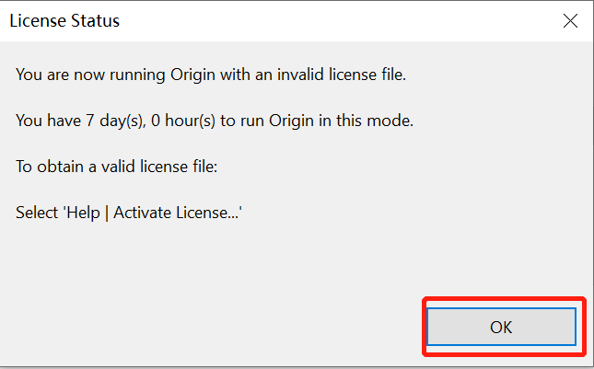Click the "License Status" title text
The height and width of the screenshot is (369, 594).
tap(64, 20)
